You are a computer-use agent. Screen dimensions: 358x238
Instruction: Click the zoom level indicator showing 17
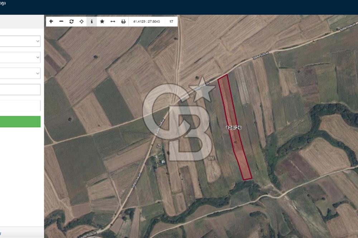click(x=171, y=22)
